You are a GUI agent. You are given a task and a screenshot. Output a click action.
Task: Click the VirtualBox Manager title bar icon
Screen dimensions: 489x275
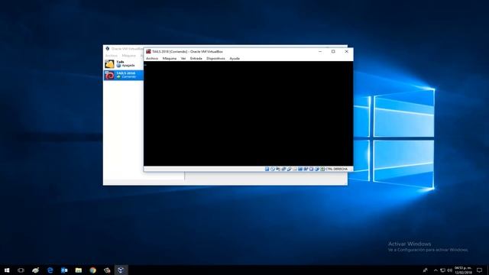[x=107, y=49]
